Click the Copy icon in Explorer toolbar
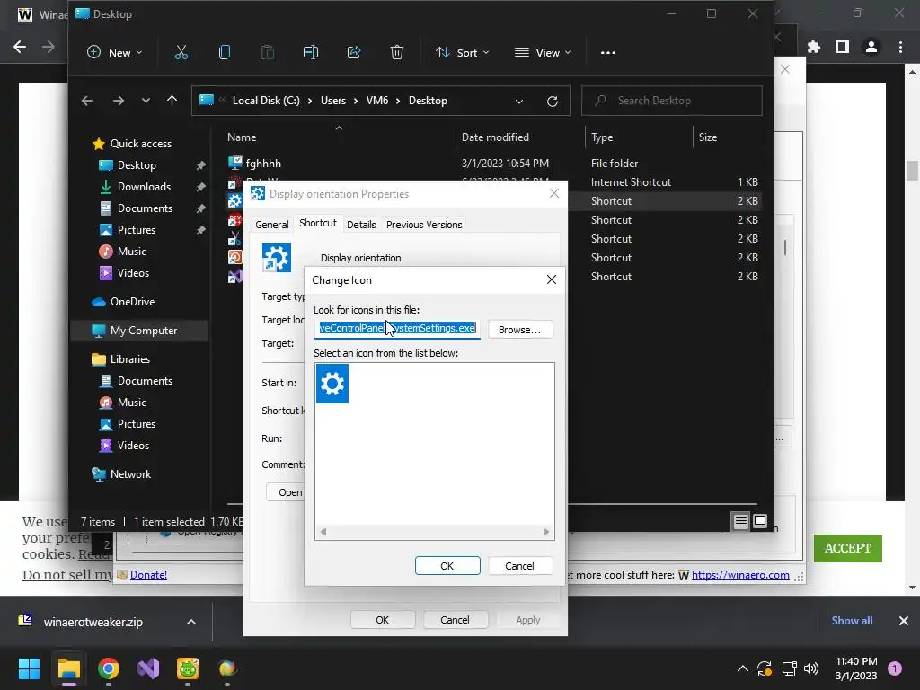The height and width of the screenshot is (690, 920). pyautogui.click(x=224, y=52)
